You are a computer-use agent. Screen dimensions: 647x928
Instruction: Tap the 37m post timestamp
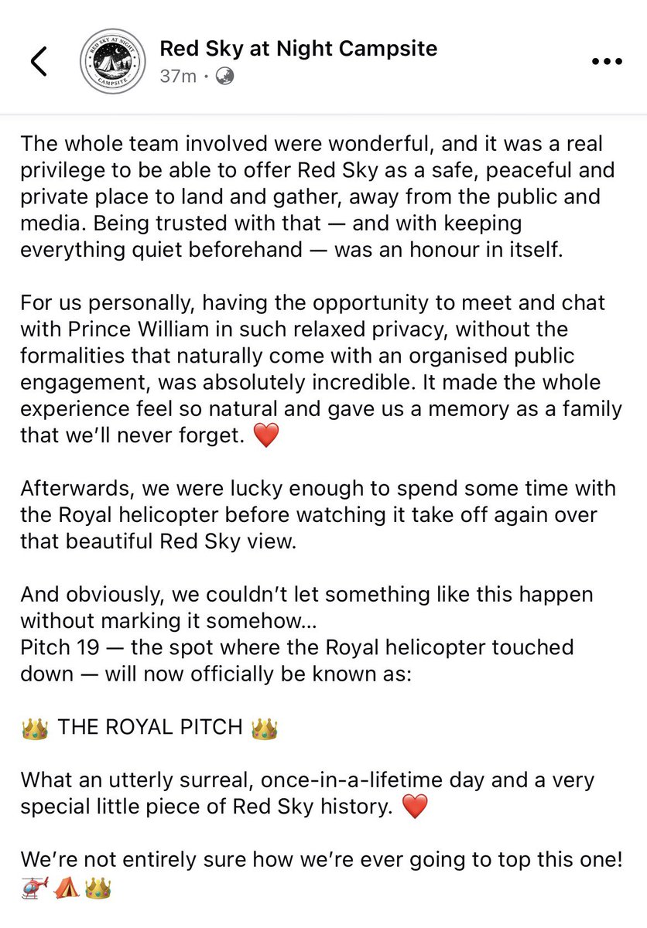tap(177, 77)
